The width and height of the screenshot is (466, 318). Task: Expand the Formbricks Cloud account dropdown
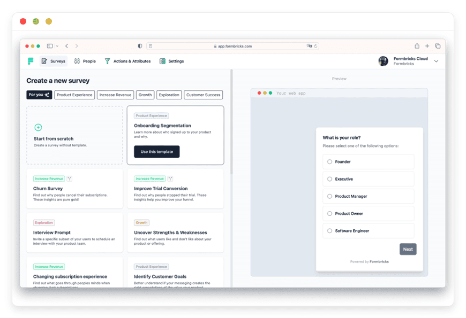[436, 61]
